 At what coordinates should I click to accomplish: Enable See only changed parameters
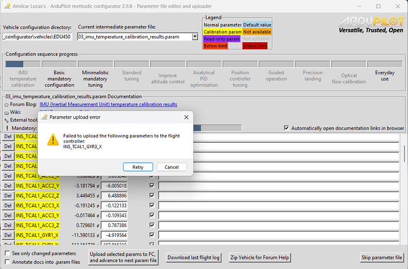pyautogui.click(x=7, y=254)
